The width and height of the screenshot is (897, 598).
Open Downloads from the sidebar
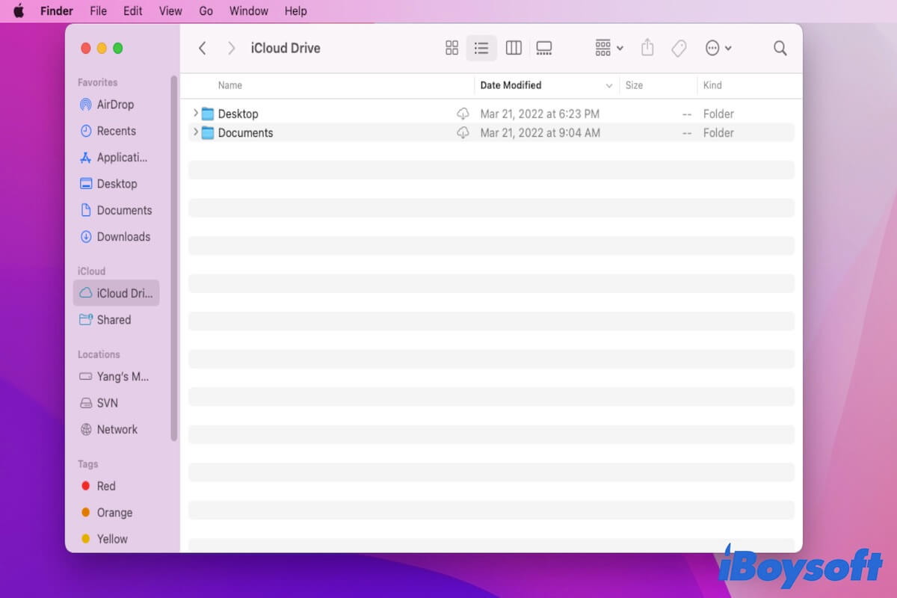click(121, 236)
